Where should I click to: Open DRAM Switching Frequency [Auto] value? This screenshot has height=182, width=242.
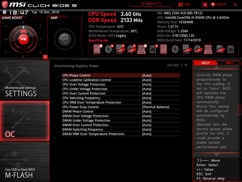(x=147, y=129)
